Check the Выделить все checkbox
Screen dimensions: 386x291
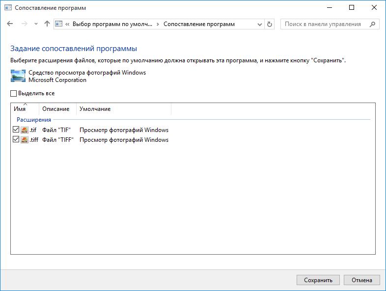coord(14,93)
